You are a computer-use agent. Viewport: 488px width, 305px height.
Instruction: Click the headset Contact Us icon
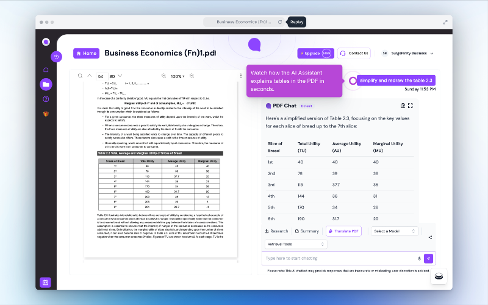coord(343,54)
